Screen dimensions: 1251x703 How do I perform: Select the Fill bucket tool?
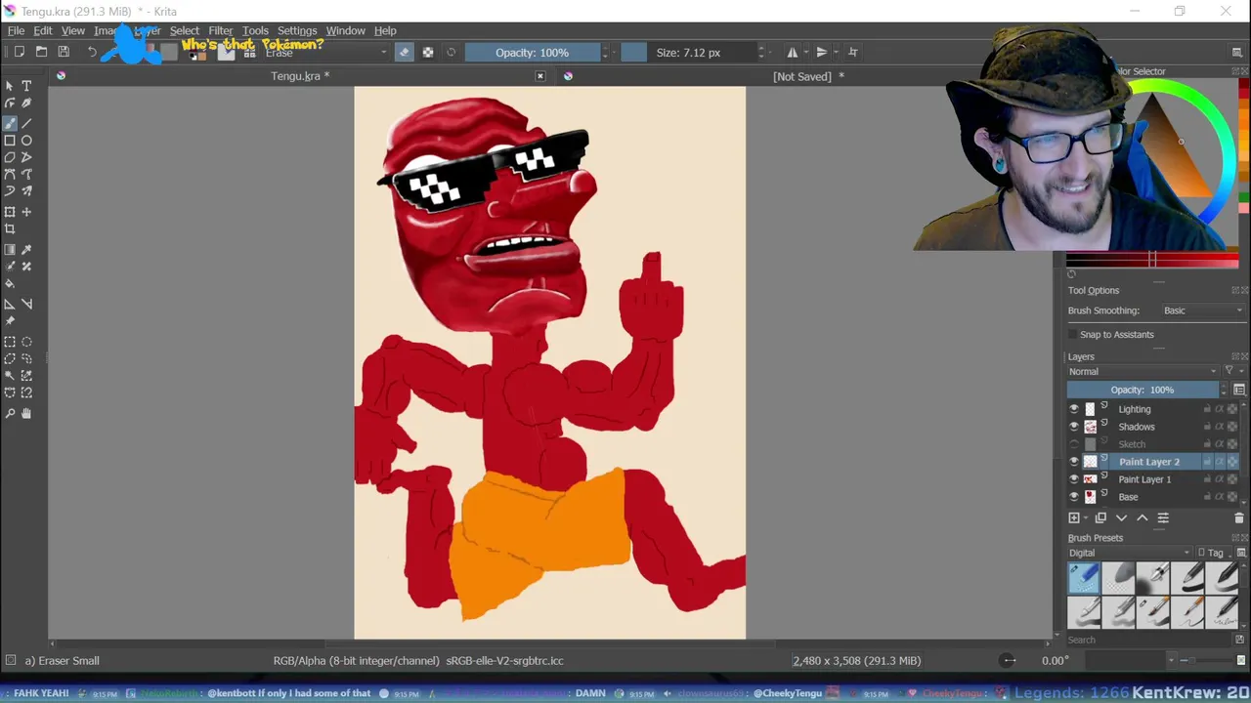[10, 284]
